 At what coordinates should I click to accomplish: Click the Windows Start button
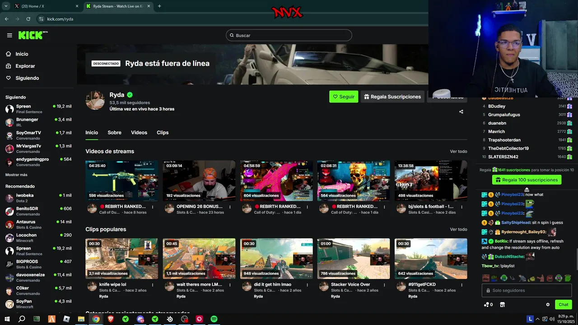point(7,319)
